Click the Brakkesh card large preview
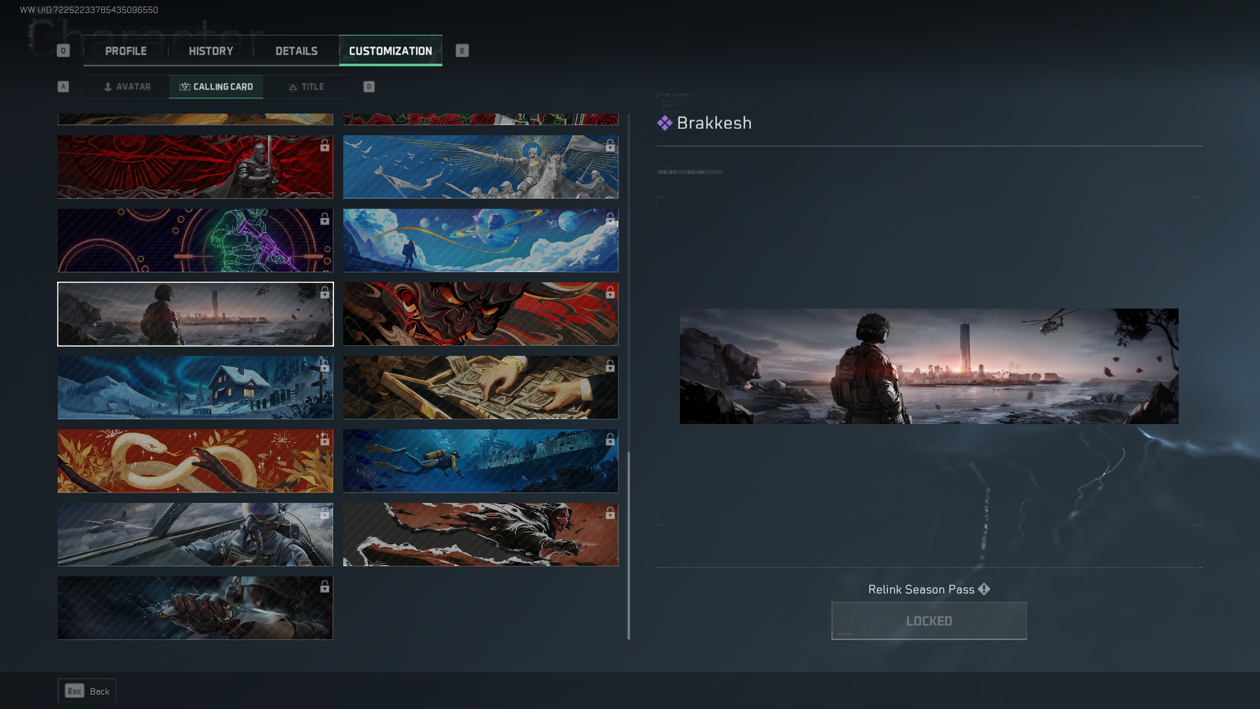The height and width of the screenshot is (709, 1260). (x=929, y=366)
